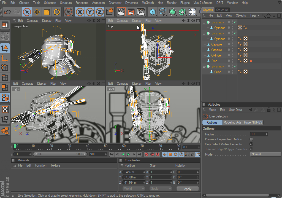The image size is (282, 198).
Task: Switch to the Structure tab
Action: [222, 10]
